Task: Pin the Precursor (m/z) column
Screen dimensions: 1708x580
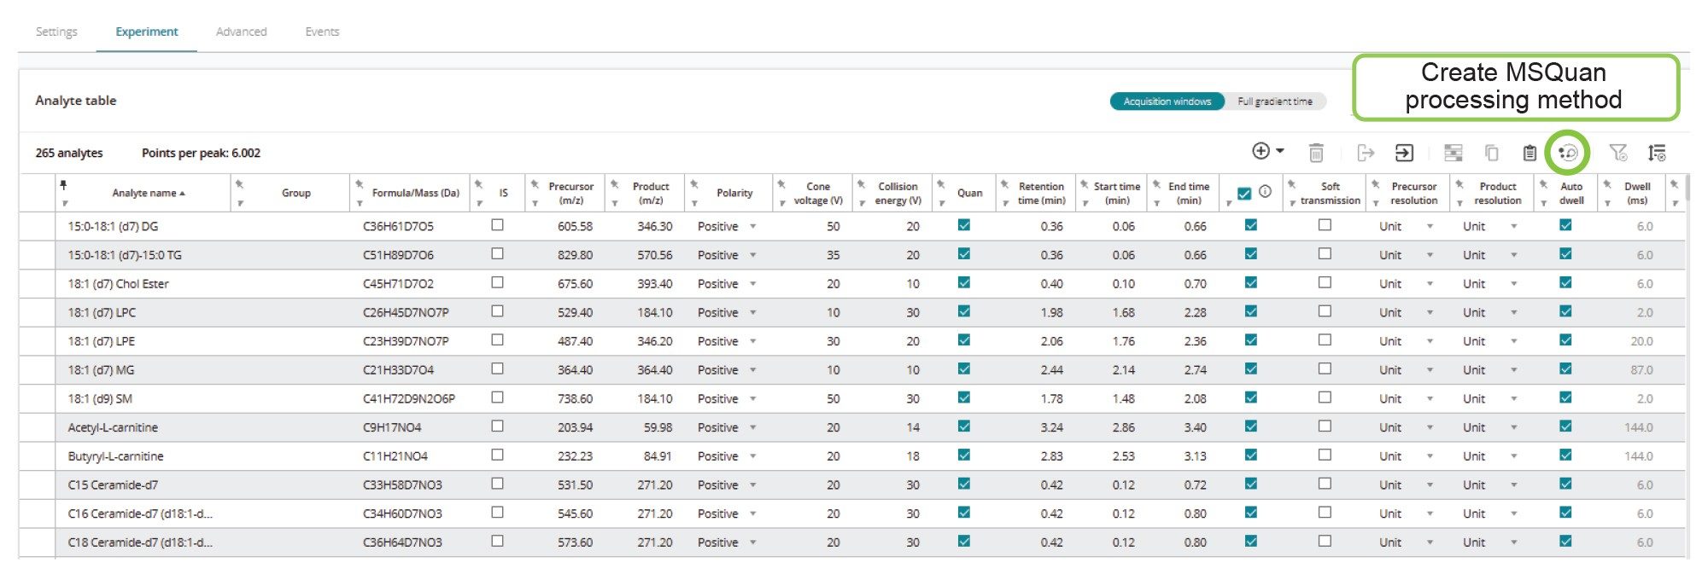Action: pyautogui.click(x=535, y=184)
